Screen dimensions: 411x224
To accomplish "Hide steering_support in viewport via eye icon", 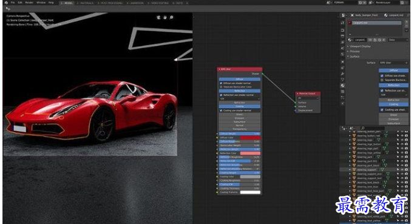I will tap(402, 169).
